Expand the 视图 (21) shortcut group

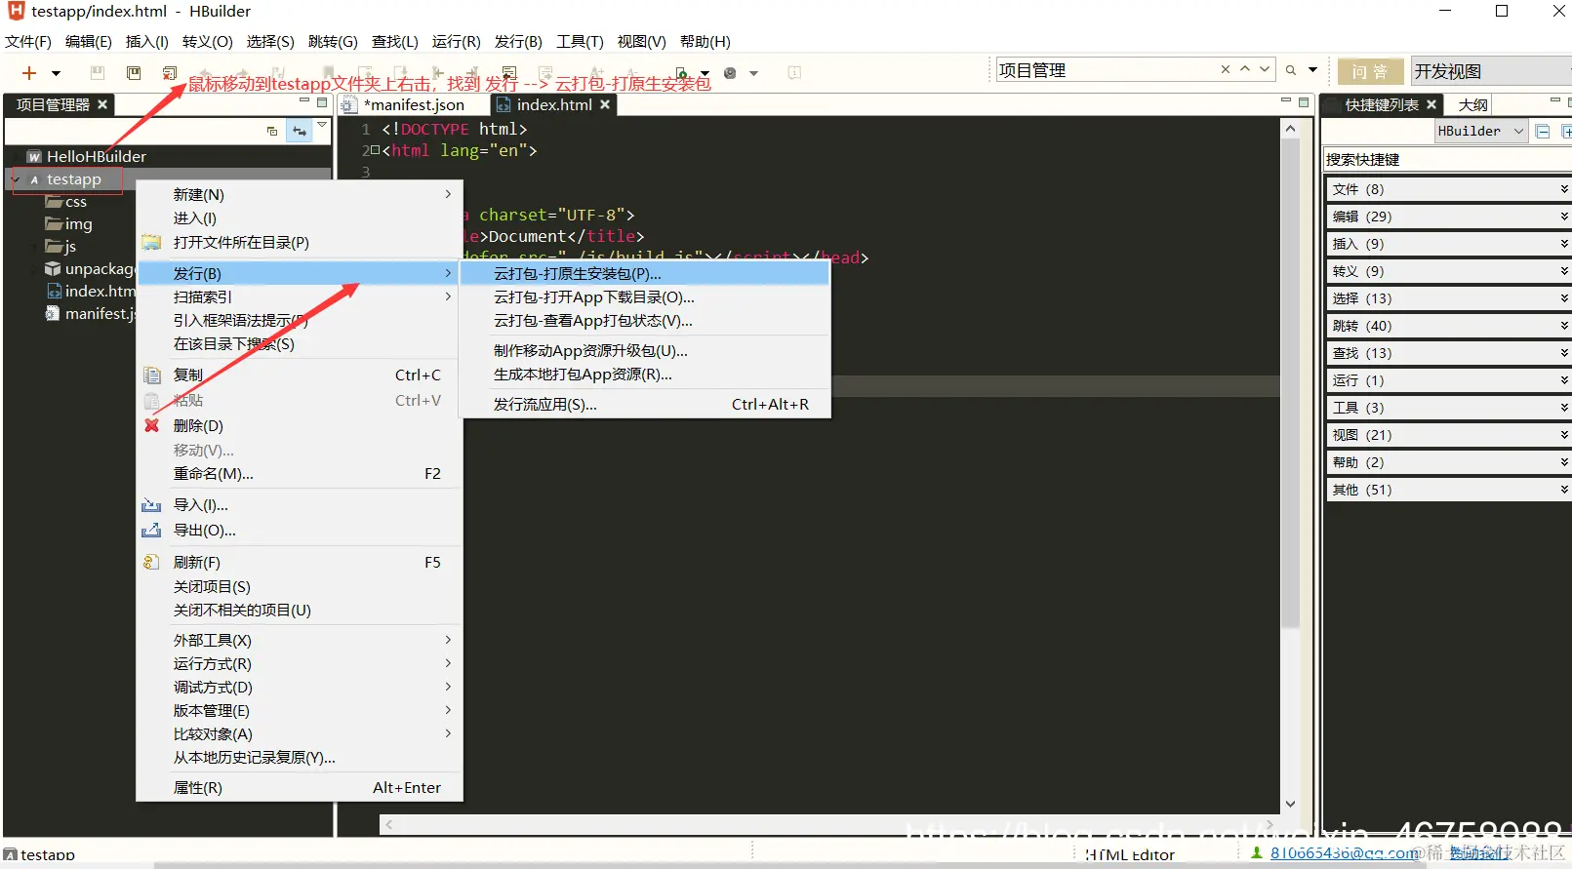tap(1448, 435)
